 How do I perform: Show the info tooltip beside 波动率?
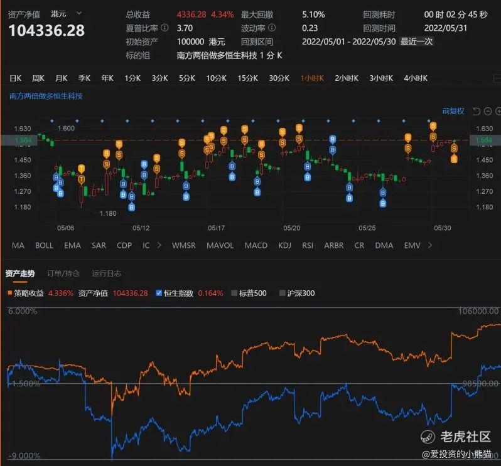pos(272,28)
